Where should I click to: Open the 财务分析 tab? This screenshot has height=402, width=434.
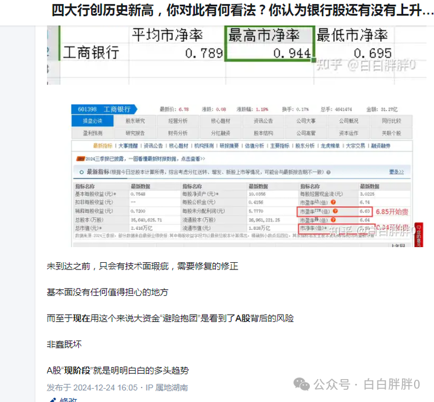178,133
